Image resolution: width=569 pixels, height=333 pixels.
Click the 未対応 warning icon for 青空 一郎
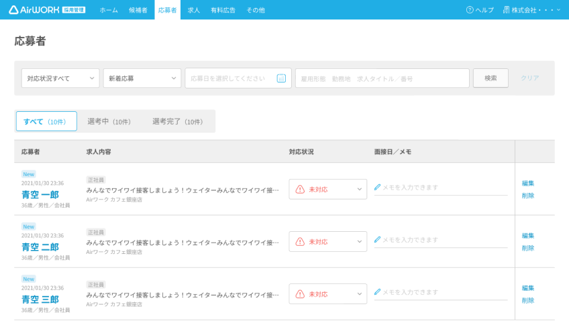point(300,189)
